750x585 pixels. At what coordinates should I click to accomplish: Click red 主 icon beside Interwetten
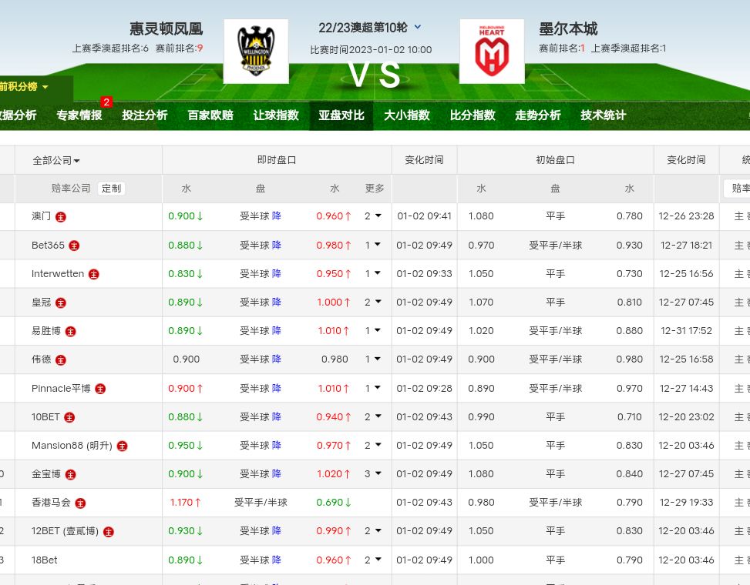tap(94, 274)
